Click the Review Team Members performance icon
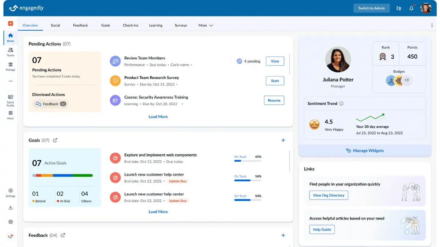This screenshot has height=247, width=440. click(x=115, y=61)
